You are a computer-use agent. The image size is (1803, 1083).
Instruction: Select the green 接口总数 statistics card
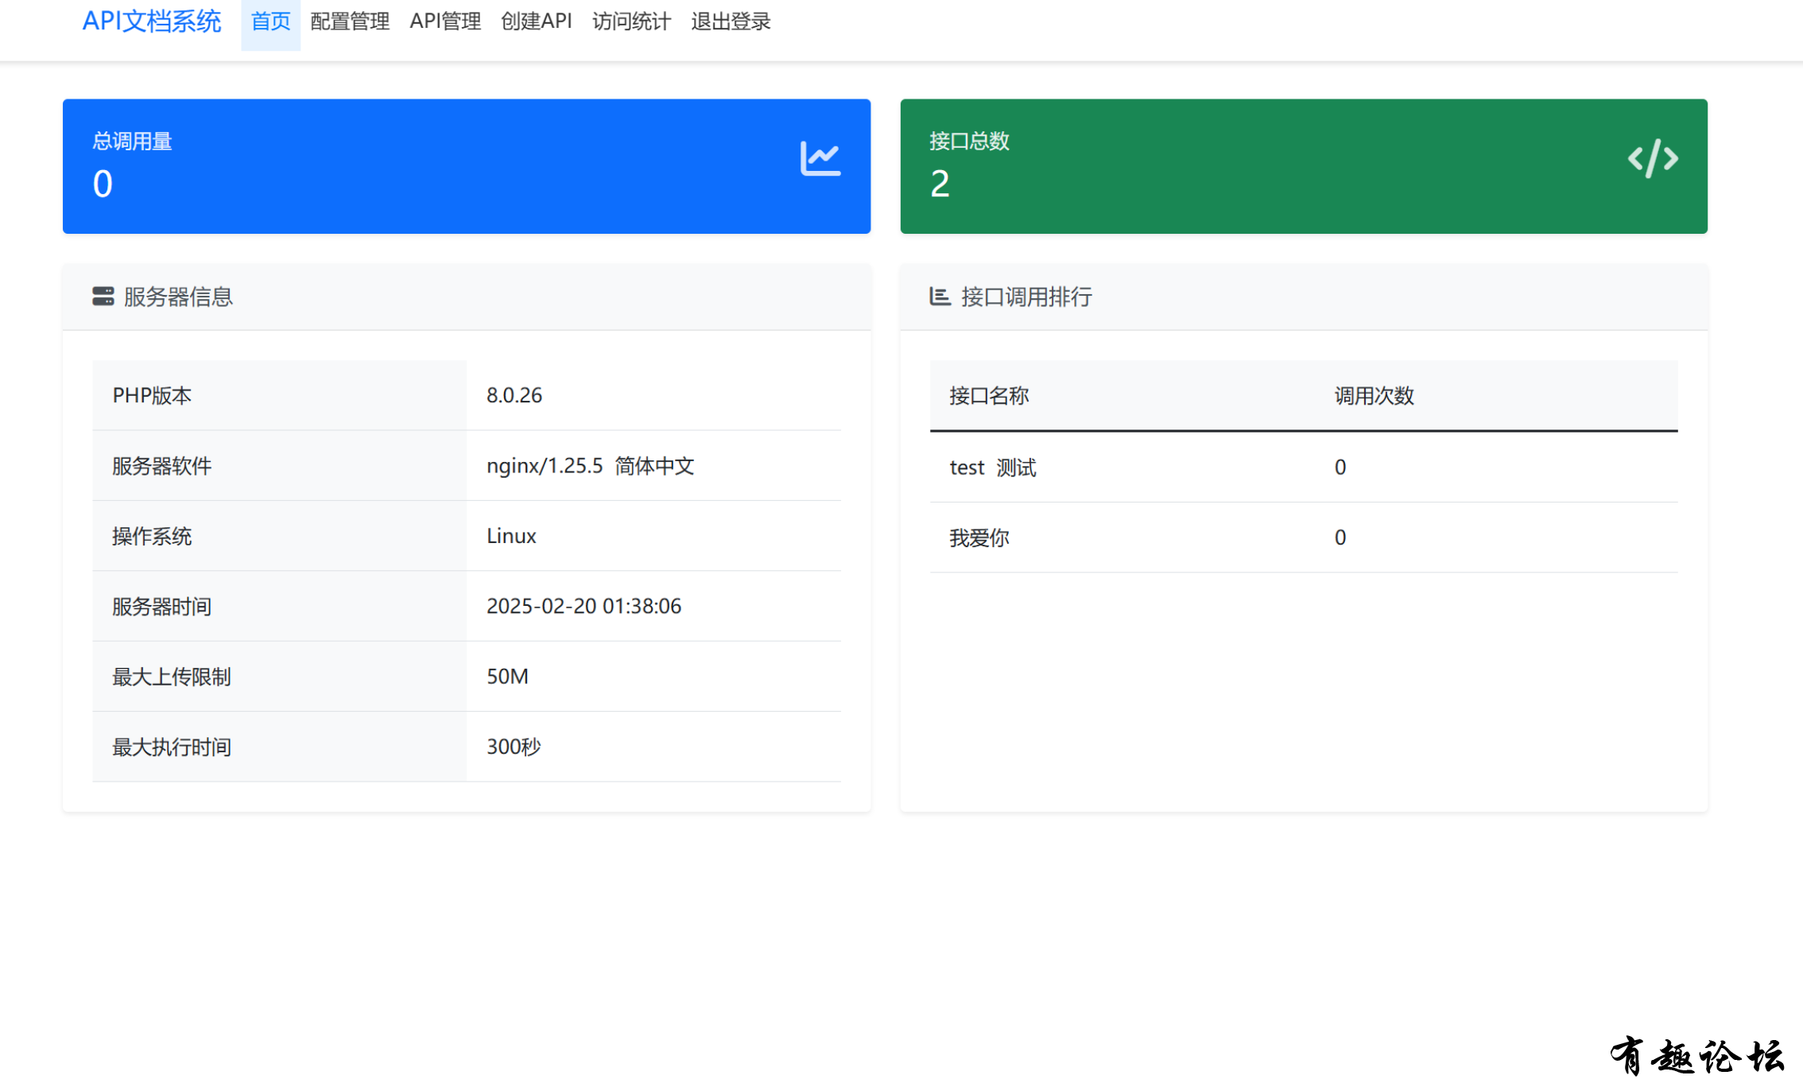tap(1304, 166)
